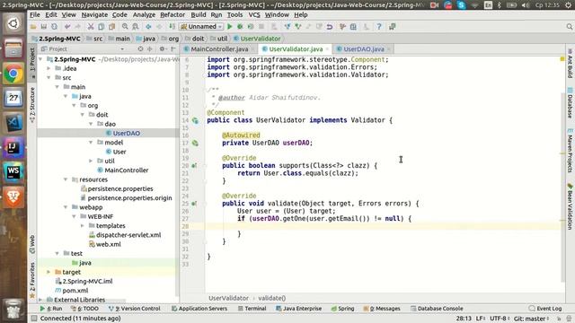
Task: Click the Synchronize toolbar icon
Action: [x=54, y=27]
